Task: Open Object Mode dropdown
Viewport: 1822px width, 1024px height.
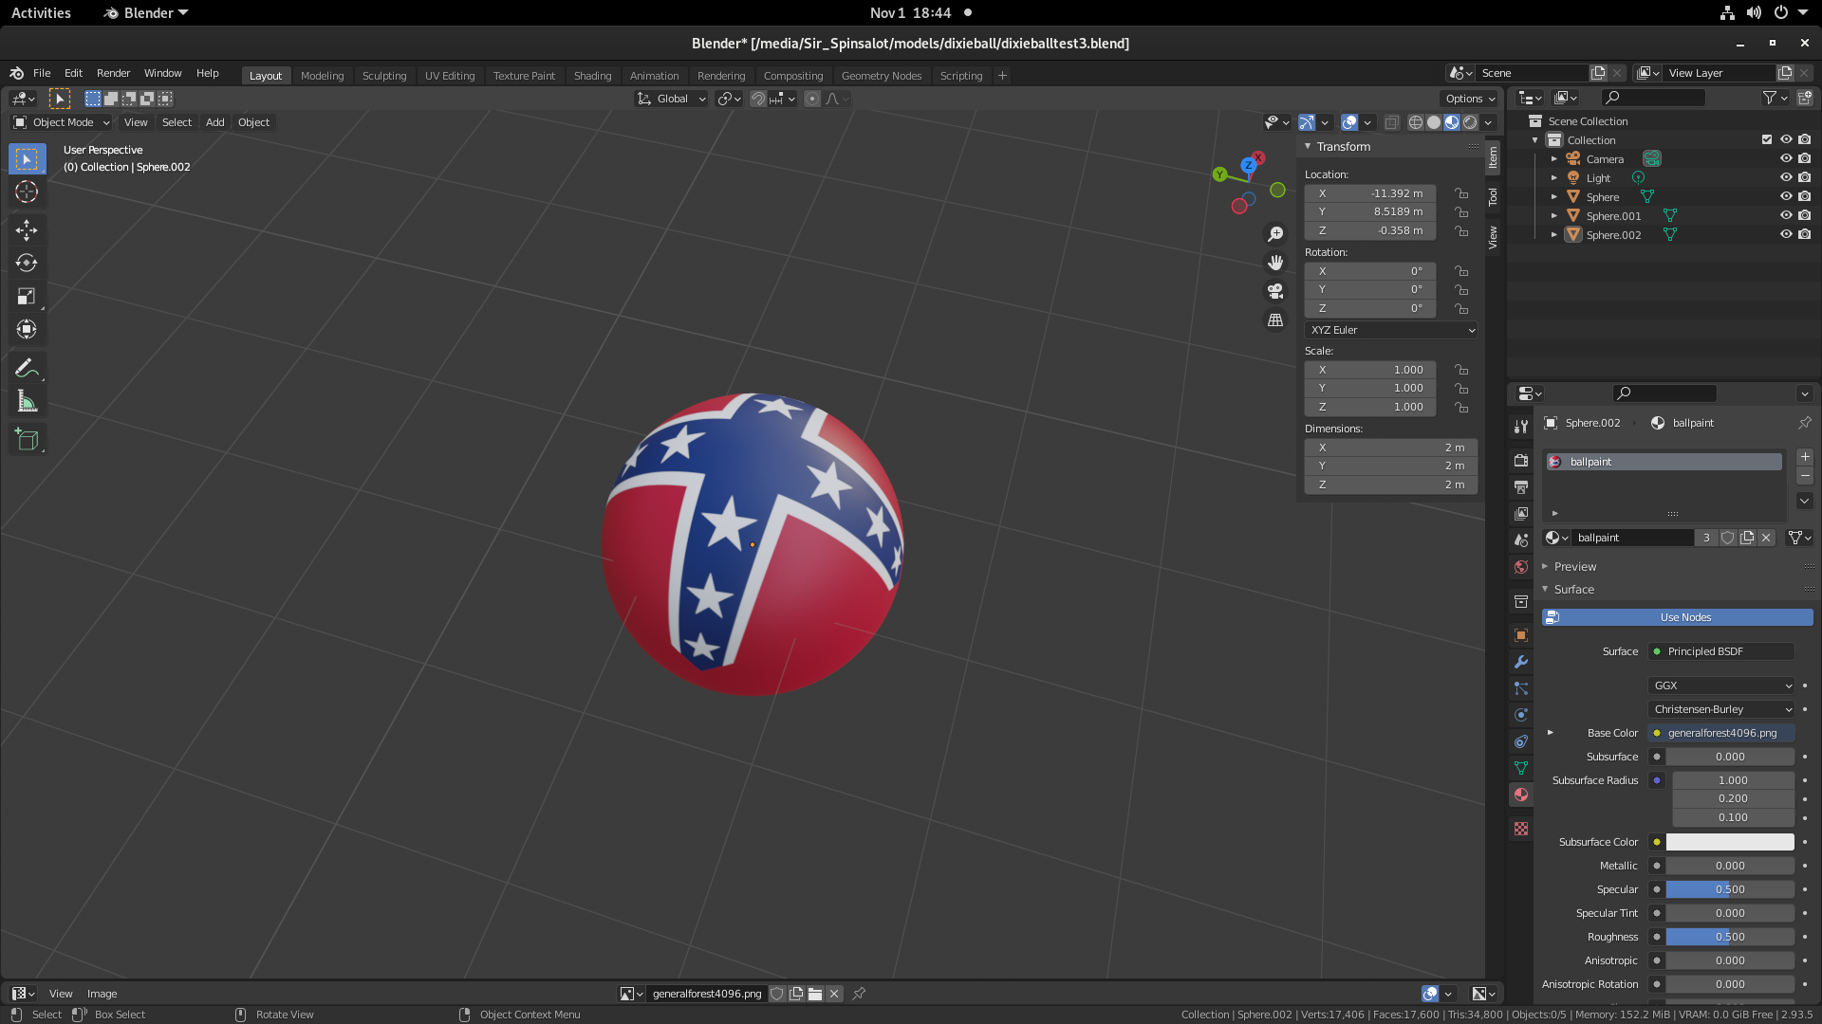Action: pos(62,122)
